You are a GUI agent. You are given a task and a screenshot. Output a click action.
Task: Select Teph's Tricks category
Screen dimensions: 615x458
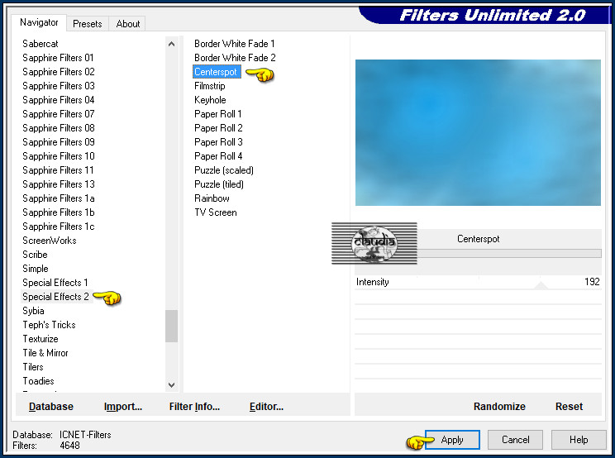tap(49, 325)
